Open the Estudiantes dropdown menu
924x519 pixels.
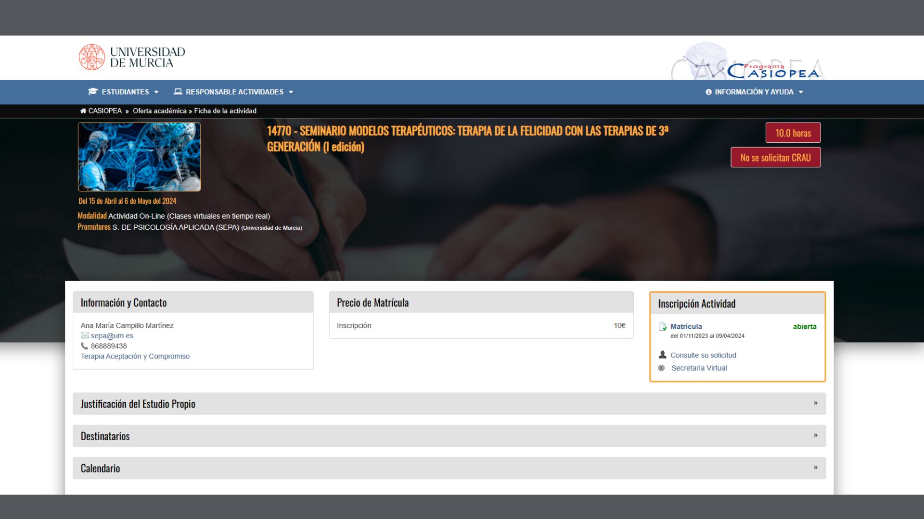[125, 92]
